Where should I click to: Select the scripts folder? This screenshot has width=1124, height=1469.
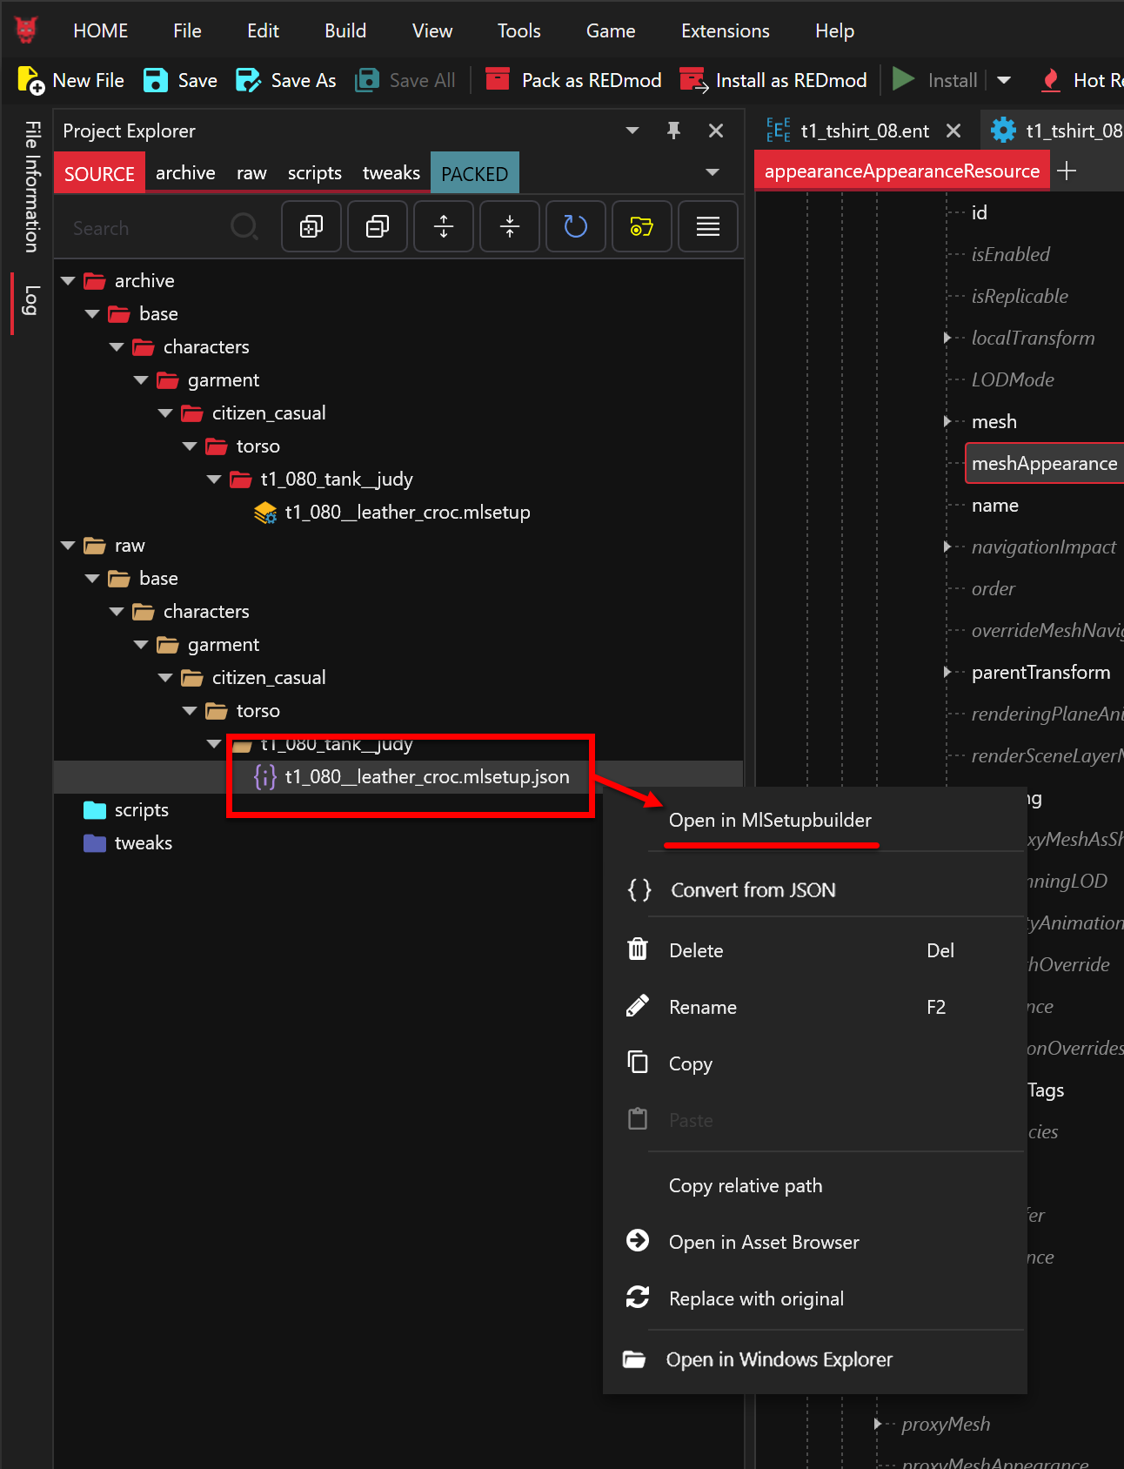pos(141,810)
